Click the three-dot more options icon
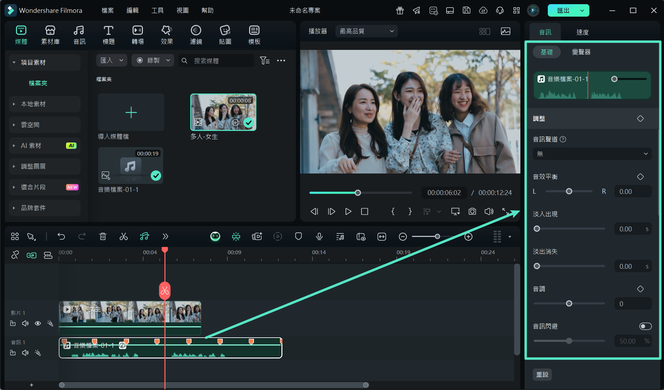Viewport: 664px width, 390px height. pos(281,61)
